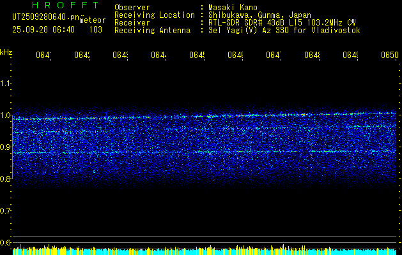The height and width of the screenshot is (255, 402).
Task: Select the observer name Masaki Kano
Action: click(233, 8)
